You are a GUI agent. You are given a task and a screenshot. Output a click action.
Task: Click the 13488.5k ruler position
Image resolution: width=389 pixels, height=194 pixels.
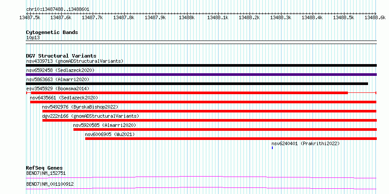[x=344, y=17]
